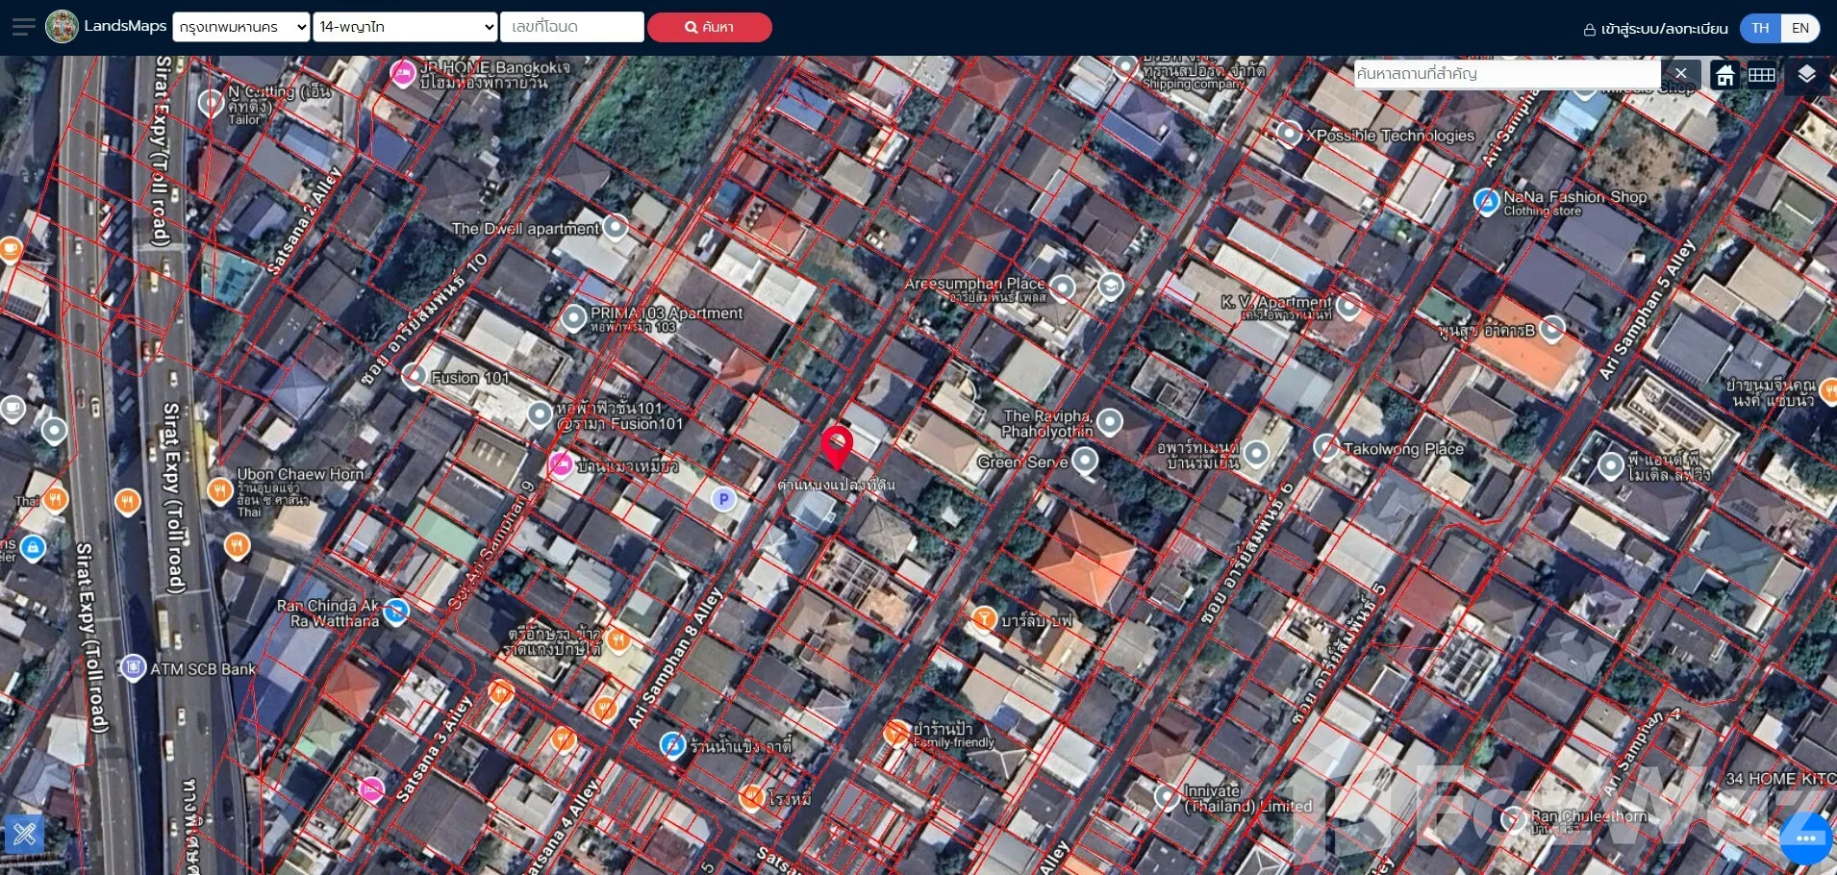Open the province dropdown กรุงเทพมหานคร

[241, 27]
